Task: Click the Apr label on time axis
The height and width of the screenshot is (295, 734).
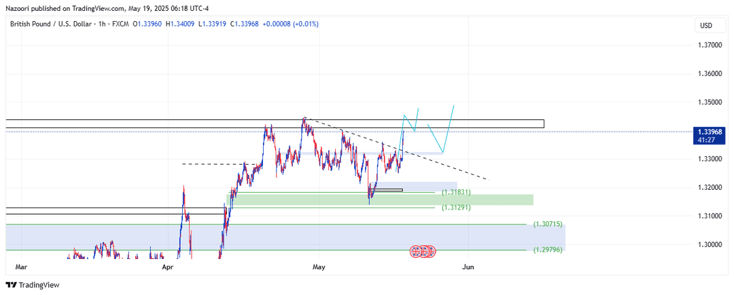Action: click(x=168, y=267)
